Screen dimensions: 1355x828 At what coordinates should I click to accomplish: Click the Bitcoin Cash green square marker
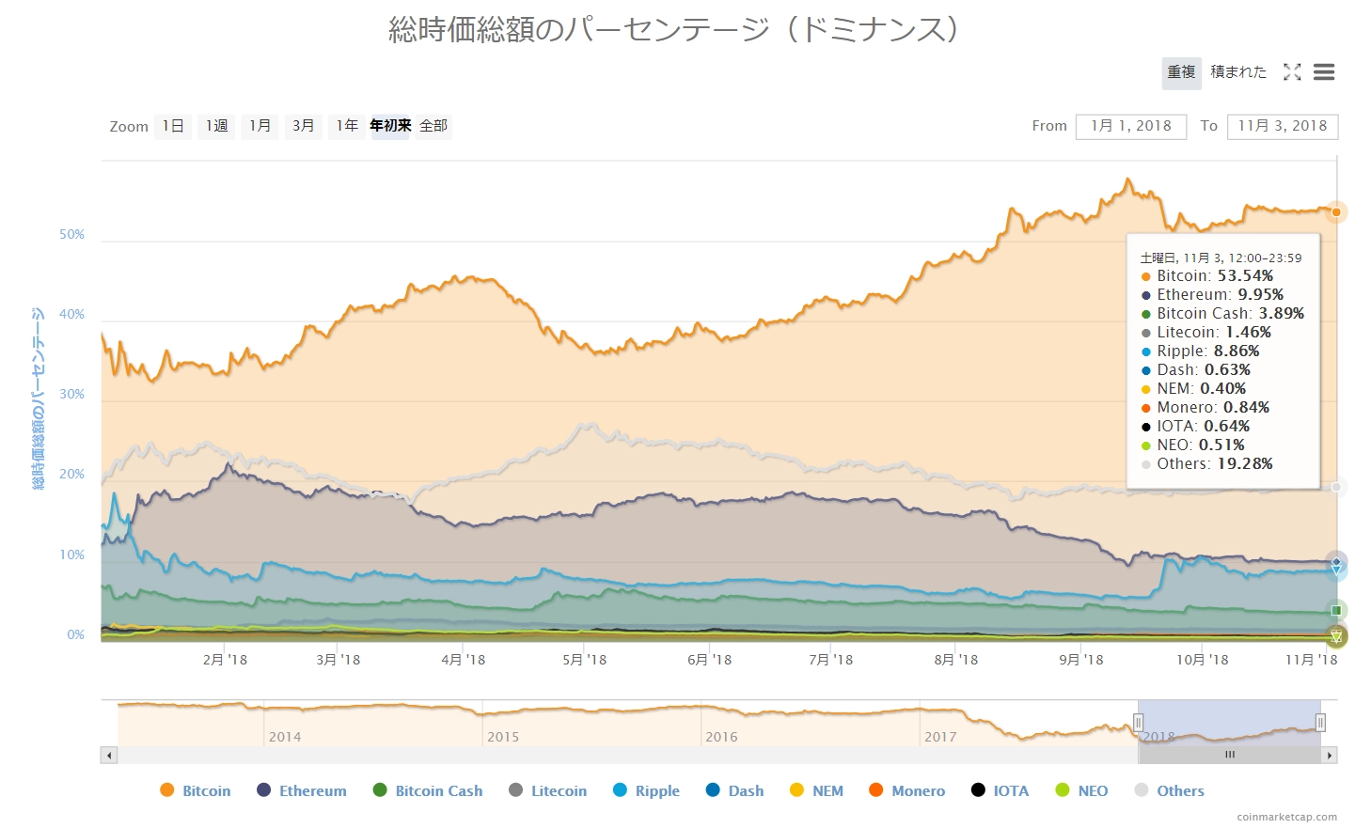click(x=1336, y=611)
